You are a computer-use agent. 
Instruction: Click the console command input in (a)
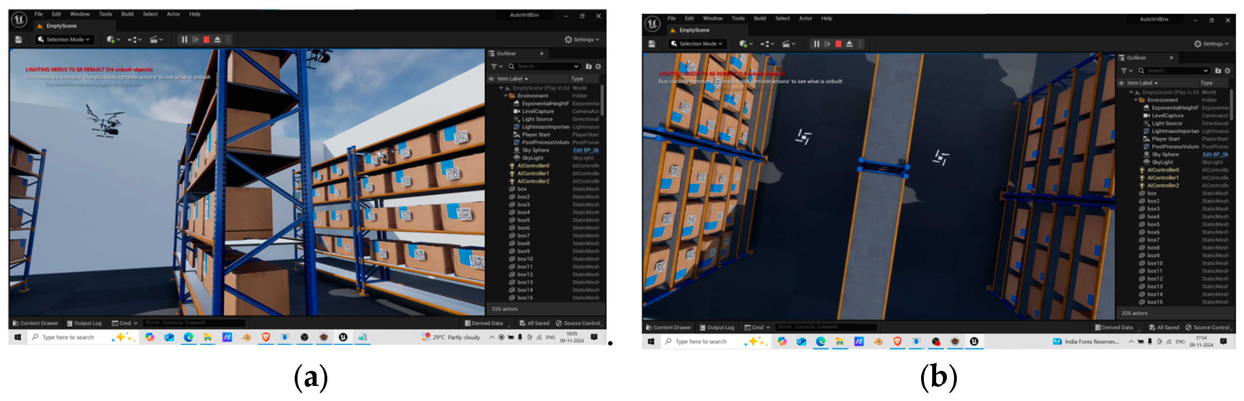193,323
